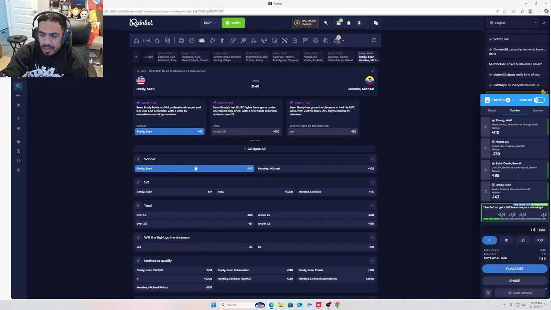Switch to Single betslip tab
The image size is (551, 310).
coord(492,111)
